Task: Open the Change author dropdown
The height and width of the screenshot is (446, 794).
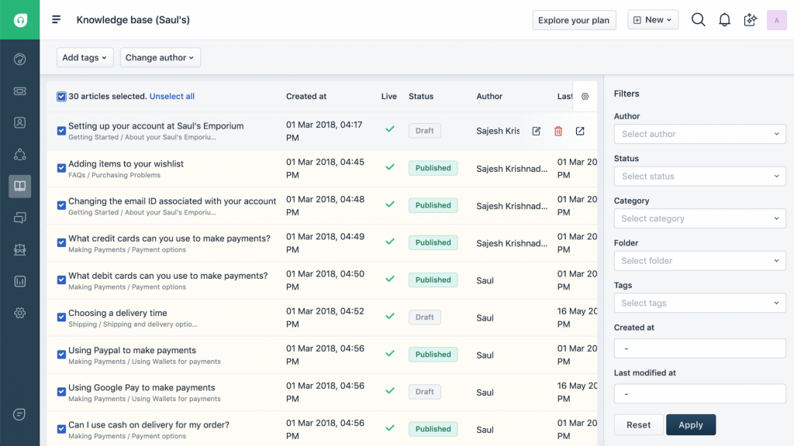Action: coord(161,57)
